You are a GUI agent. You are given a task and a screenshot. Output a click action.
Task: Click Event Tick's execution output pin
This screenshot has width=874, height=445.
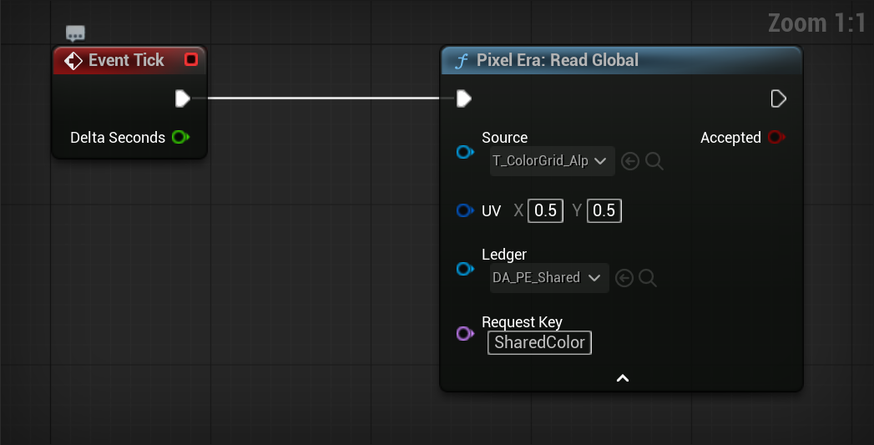click(183, 99)
